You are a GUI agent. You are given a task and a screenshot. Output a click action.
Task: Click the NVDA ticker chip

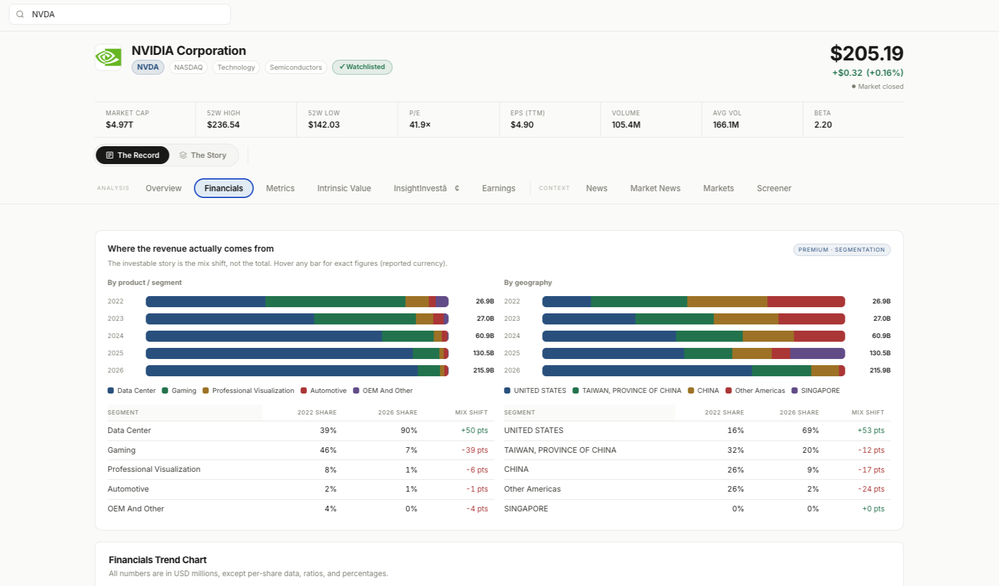148,67
